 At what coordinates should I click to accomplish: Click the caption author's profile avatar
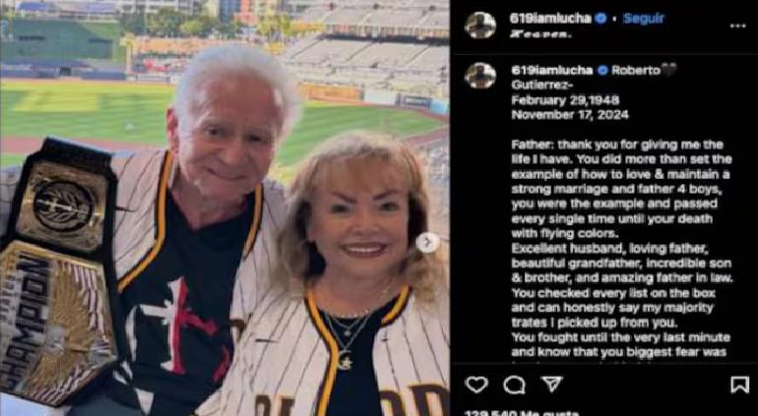click(480, 76)
